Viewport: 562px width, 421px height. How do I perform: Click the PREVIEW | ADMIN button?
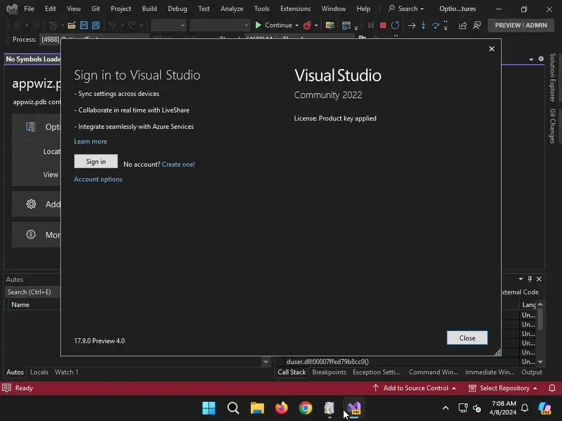521,25
